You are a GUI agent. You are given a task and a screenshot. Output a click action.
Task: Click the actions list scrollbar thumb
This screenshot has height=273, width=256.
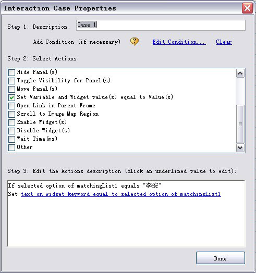coord(240,124)
